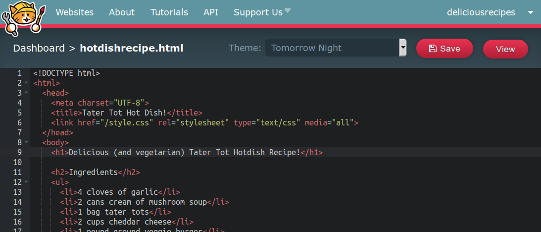Open the Tomorrow Night theme dropdown
541x232 pixels.
tap(336, 48)
